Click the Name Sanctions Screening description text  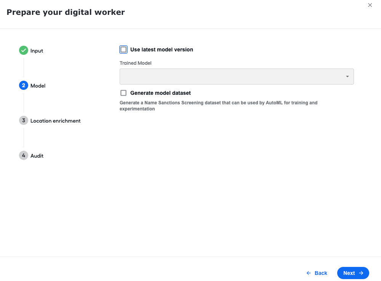coord(218,105)
